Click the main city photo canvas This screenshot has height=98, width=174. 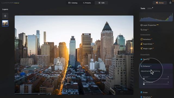[x=74, y=55]
